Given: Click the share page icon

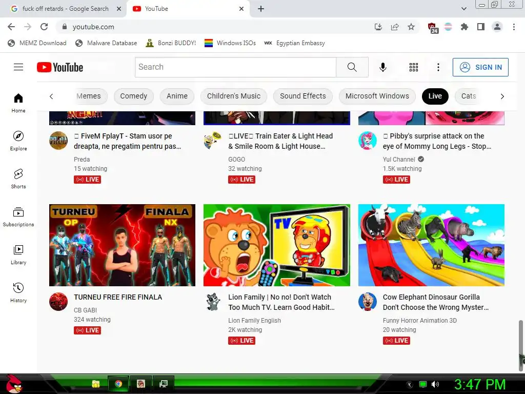Looking at the screenshot, I should click(395, 27).
